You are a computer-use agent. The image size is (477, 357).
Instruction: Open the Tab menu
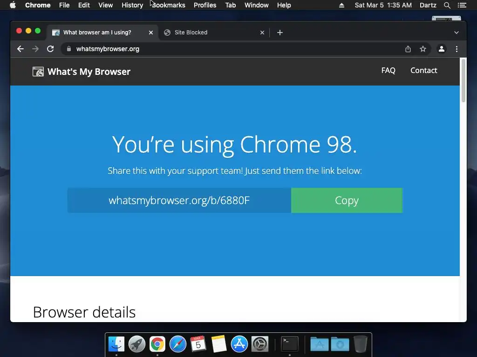(x=231, y=5)
